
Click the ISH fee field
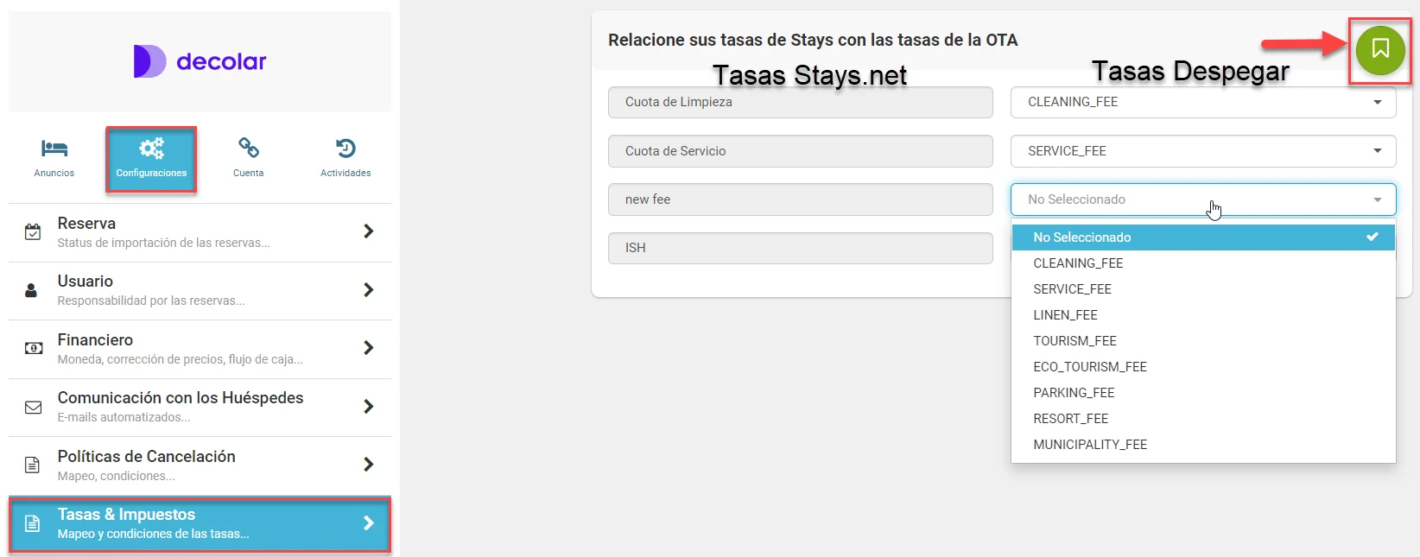pyautogui.click(x=801, y=248)
